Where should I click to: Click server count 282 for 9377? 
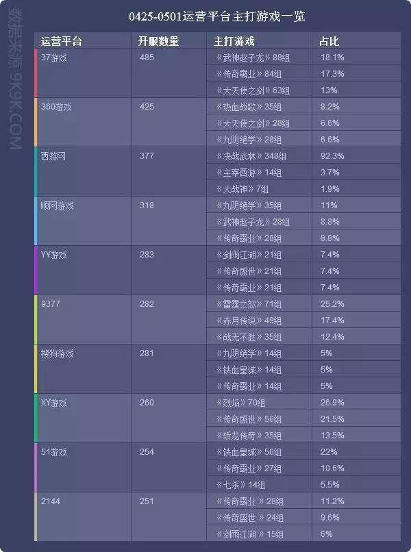point(147,304)
